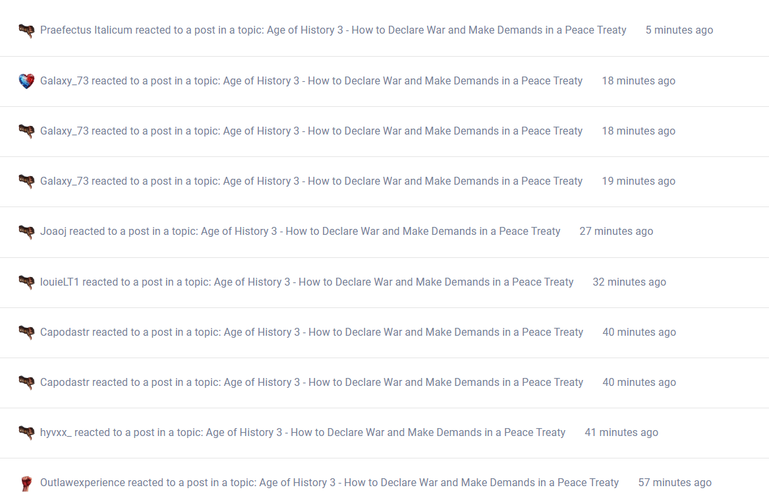
Task: Open Galaxy_73 profile in the heart reaction row
Action: pos(64,80)
